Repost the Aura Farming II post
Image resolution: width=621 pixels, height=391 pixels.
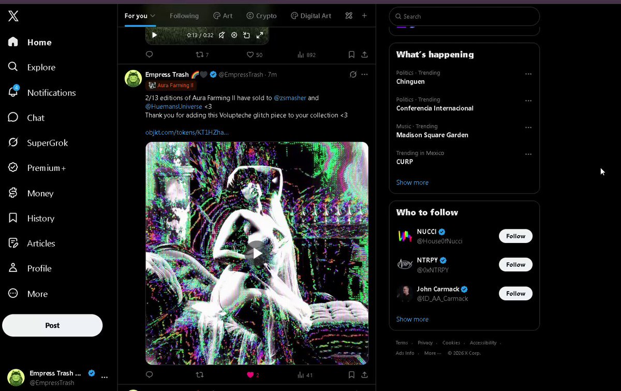pos(200,374)
